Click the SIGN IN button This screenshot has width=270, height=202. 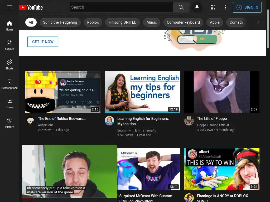point(247,7)
